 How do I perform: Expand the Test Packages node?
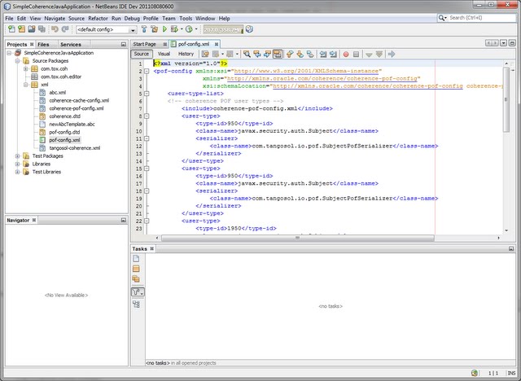(17, 155)
